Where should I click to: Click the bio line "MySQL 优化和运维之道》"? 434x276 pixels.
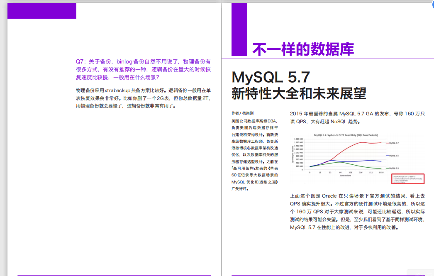click(x=255, y=182)
